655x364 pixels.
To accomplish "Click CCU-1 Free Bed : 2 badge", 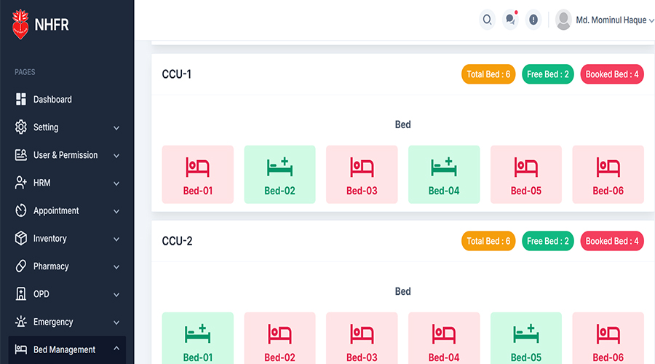I will (548, 74).
